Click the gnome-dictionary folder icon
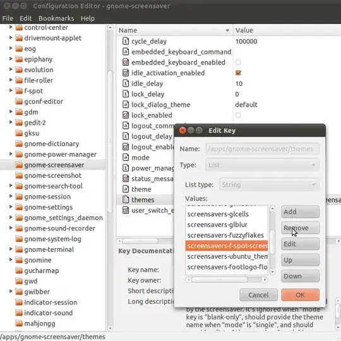The width and height of the screenshot is (341, 341). (x=19, y=144)
